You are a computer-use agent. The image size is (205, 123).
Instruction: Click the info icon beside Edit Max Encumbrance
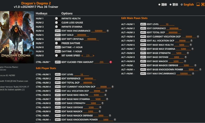tap(108, 31)
